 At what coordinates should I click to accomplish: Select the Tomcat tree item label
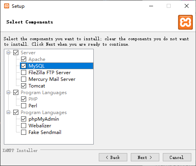tap(37, 86)
